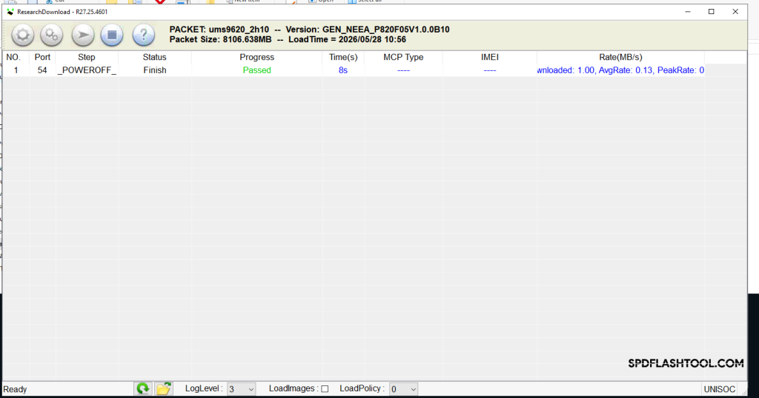The width and height of the screenshot is (759, 398).
Task: Click the Packet Size 8106.638MB text
Action: pyautogui.click(x=220, y=40)
